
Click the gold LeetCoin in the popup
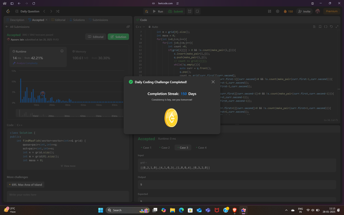(x=171, y=118)
